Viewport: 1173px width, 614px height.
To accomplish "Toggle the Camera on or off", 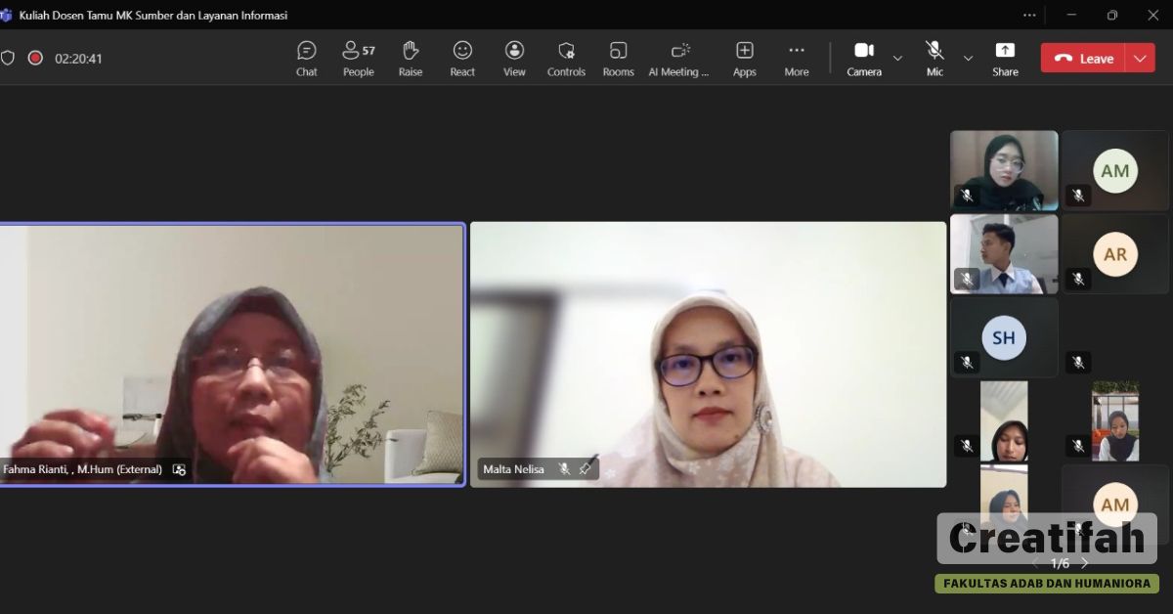I will click(x=863, y=58).
